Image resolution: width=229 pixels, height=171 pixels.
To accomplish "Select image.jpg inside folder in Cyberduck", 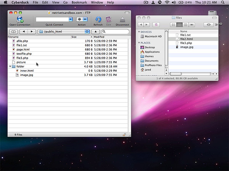I will pyautogui.click(x=68, y=75).
